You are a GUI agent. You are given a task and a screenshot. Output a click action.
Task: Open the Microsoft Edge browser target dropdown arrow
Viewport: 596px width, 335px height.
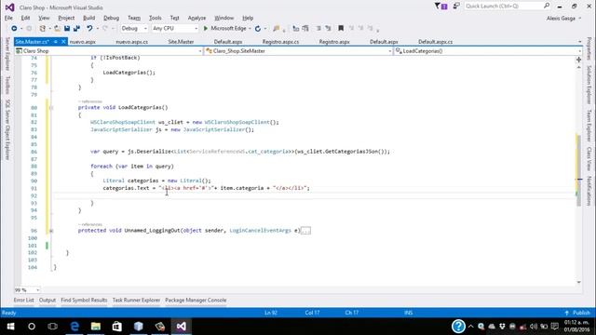250,29
